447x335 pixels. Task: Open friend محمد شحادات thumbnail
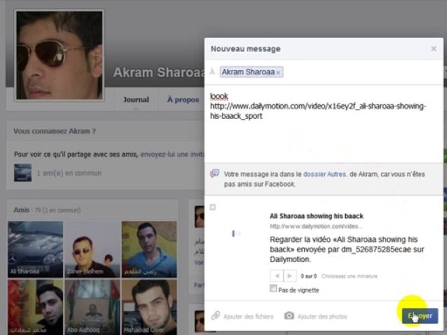(36, 307)
